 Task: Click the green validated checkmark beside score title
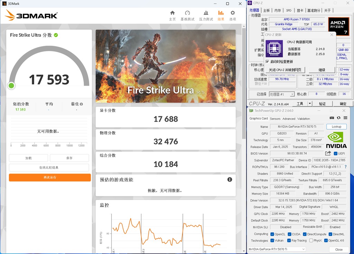click(x=56, y=35)
